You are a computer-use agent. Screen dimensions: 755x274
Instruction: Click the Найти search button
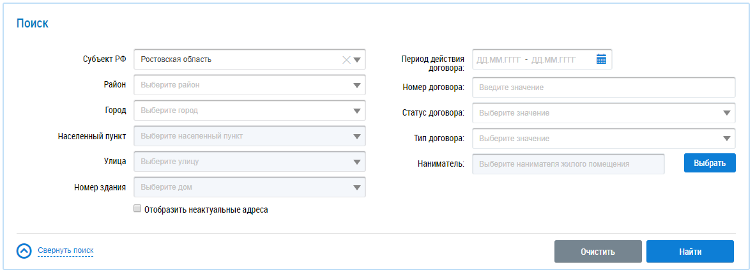click(690, 252)
